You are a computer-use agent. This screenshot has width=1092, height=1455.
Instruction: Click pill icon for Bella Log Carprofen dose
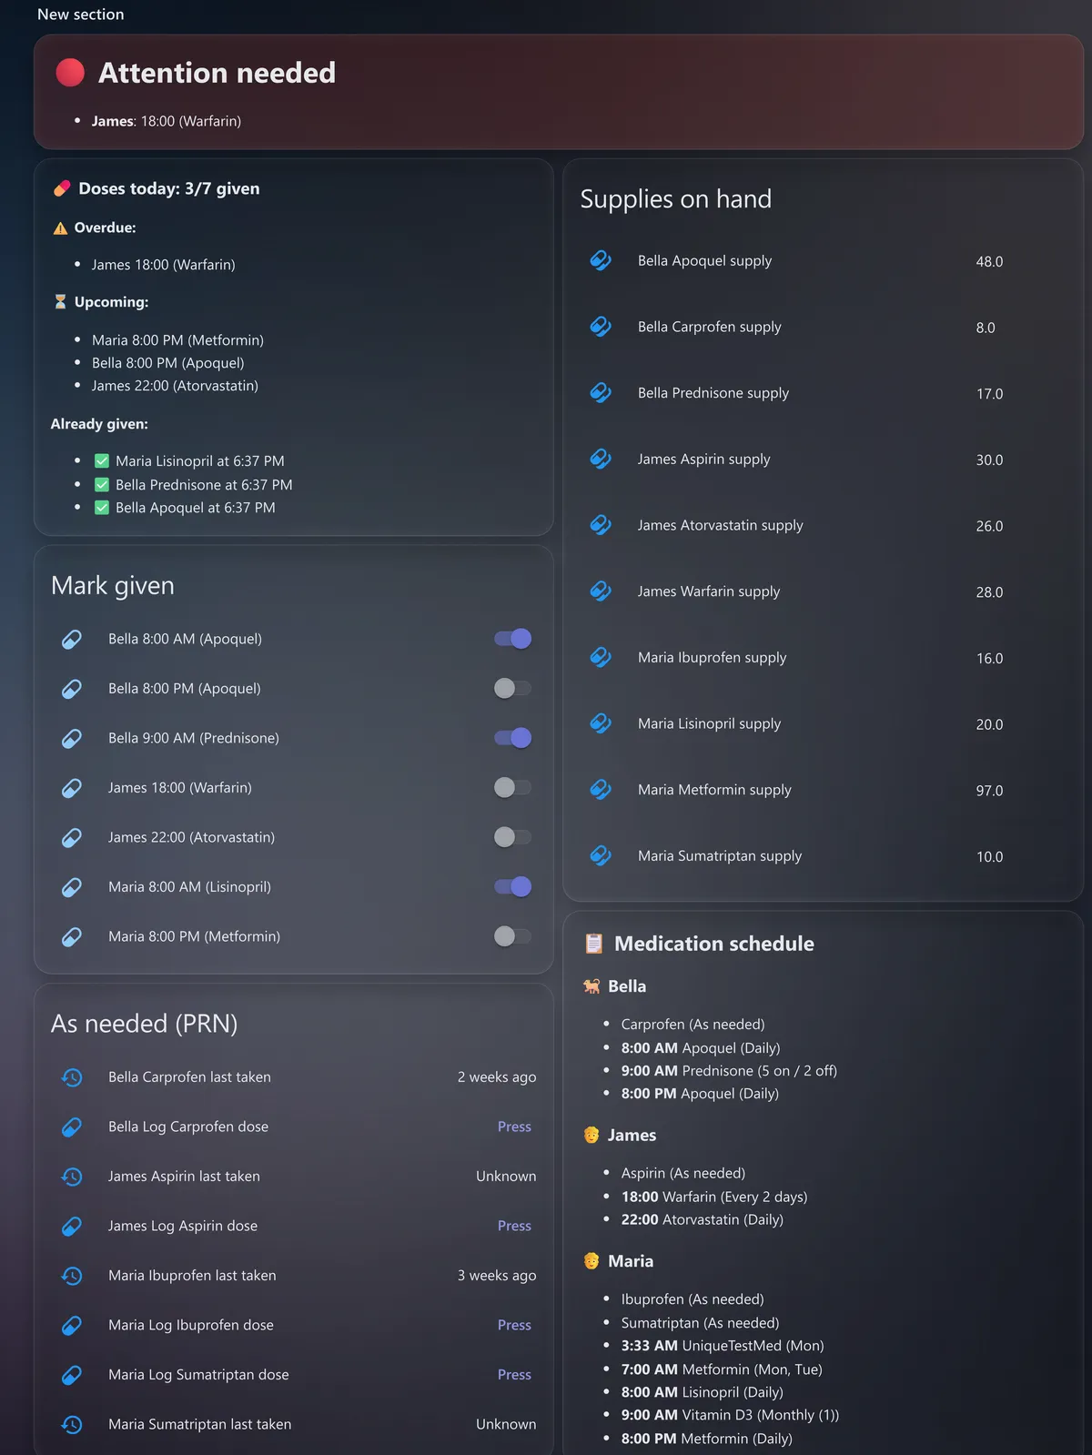(x=72, y=1127)
